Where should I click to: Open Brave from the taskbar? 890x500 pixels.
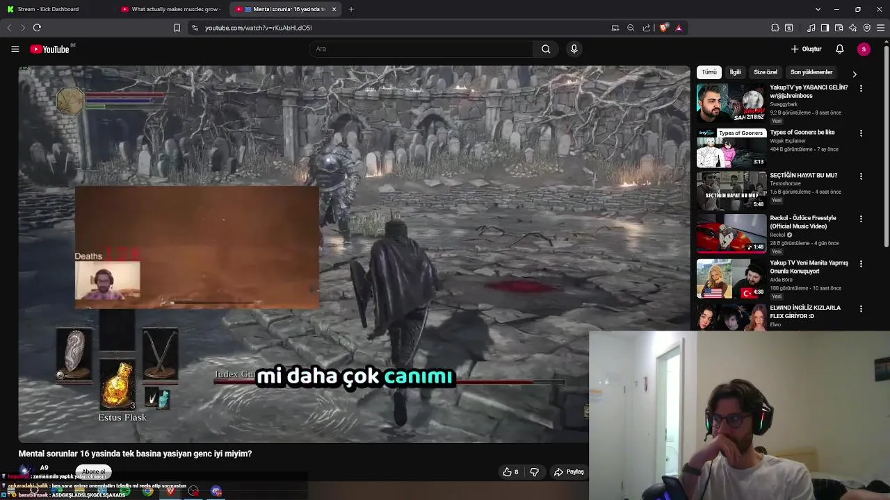pos(170,491)
